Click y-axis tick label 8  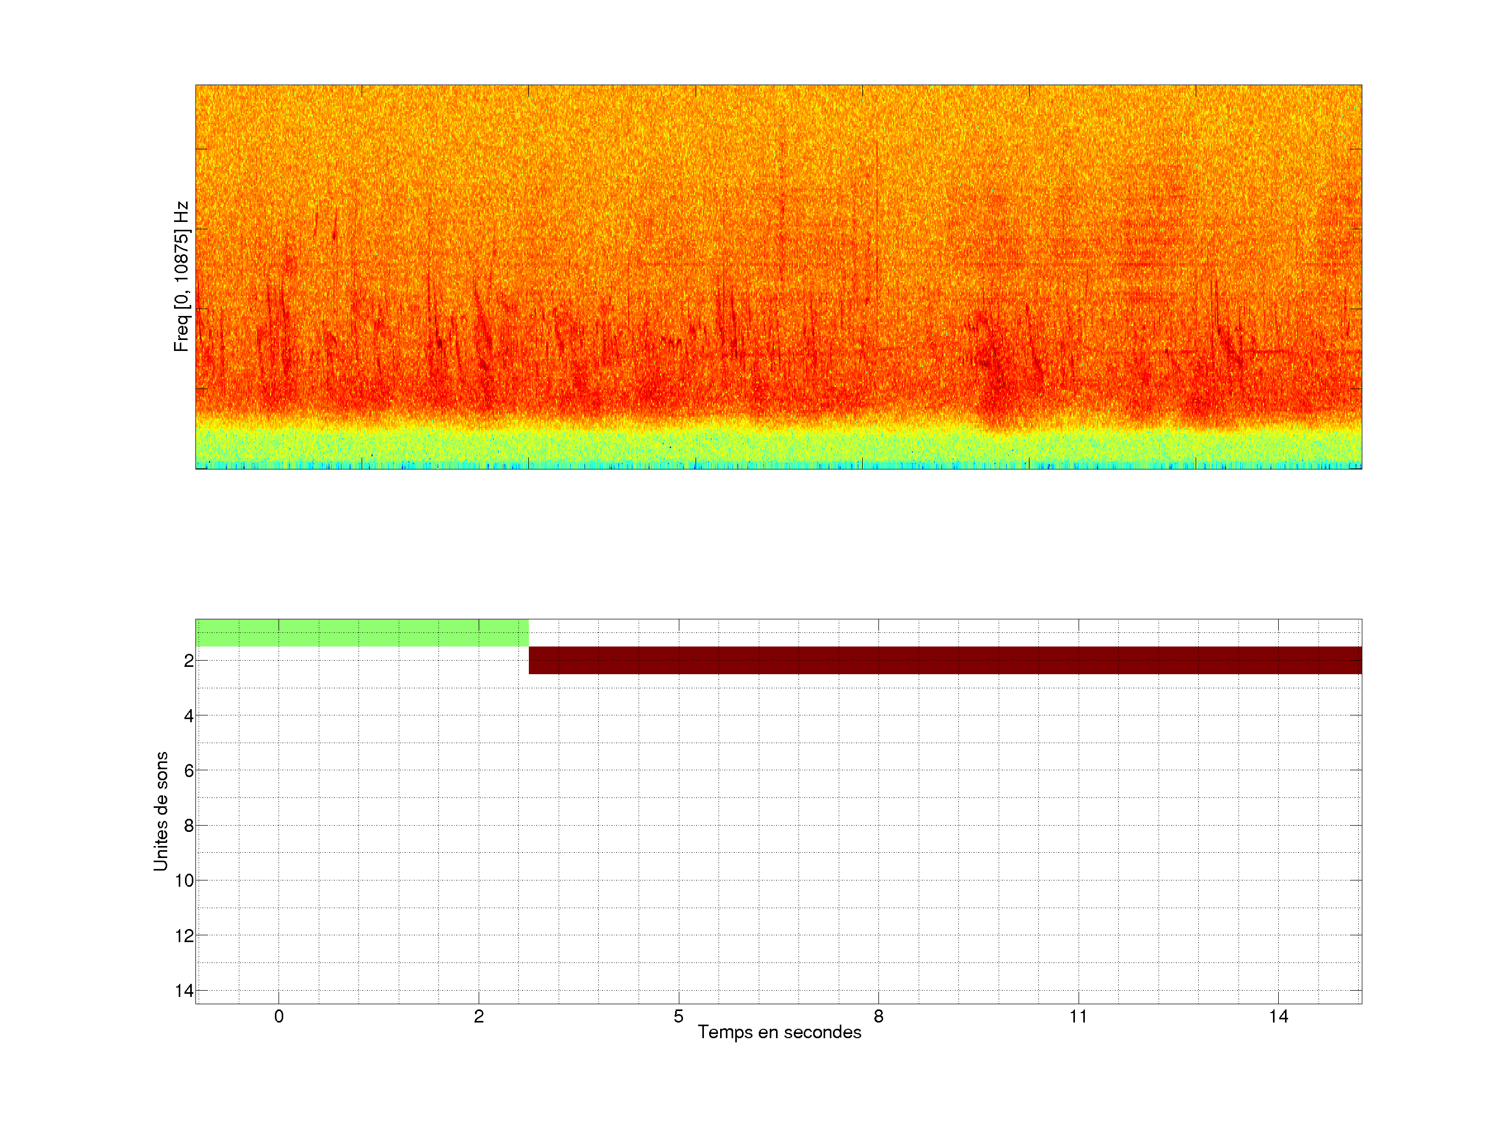click(x=189, y=826)
